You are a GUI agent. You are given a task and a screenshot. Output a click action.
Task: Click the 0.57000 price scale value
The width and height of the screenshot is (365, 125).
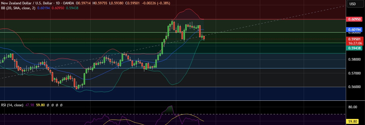pos(354,73)
